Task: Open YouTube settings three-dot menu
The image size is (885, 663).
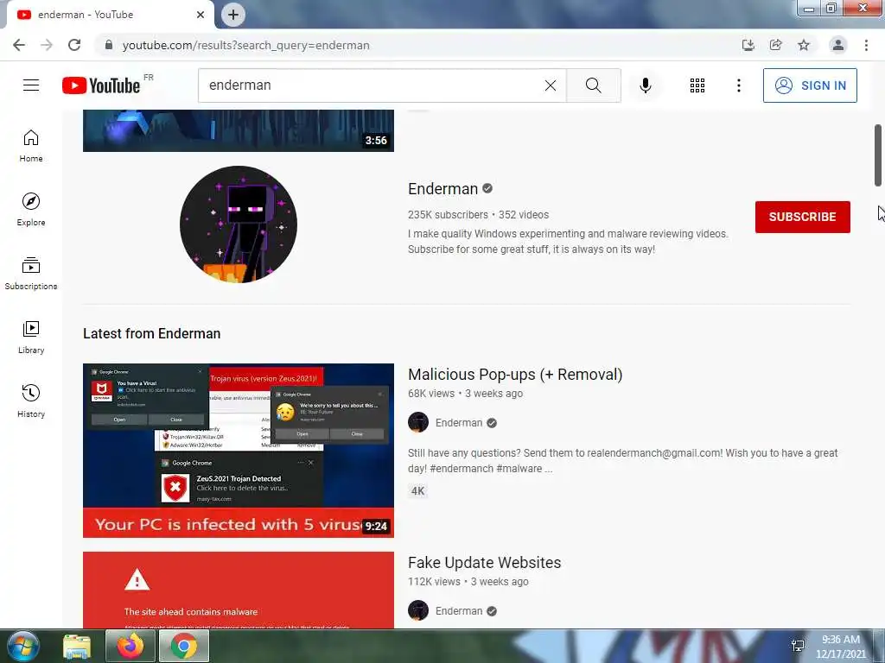Action: (x=738, y=85)
